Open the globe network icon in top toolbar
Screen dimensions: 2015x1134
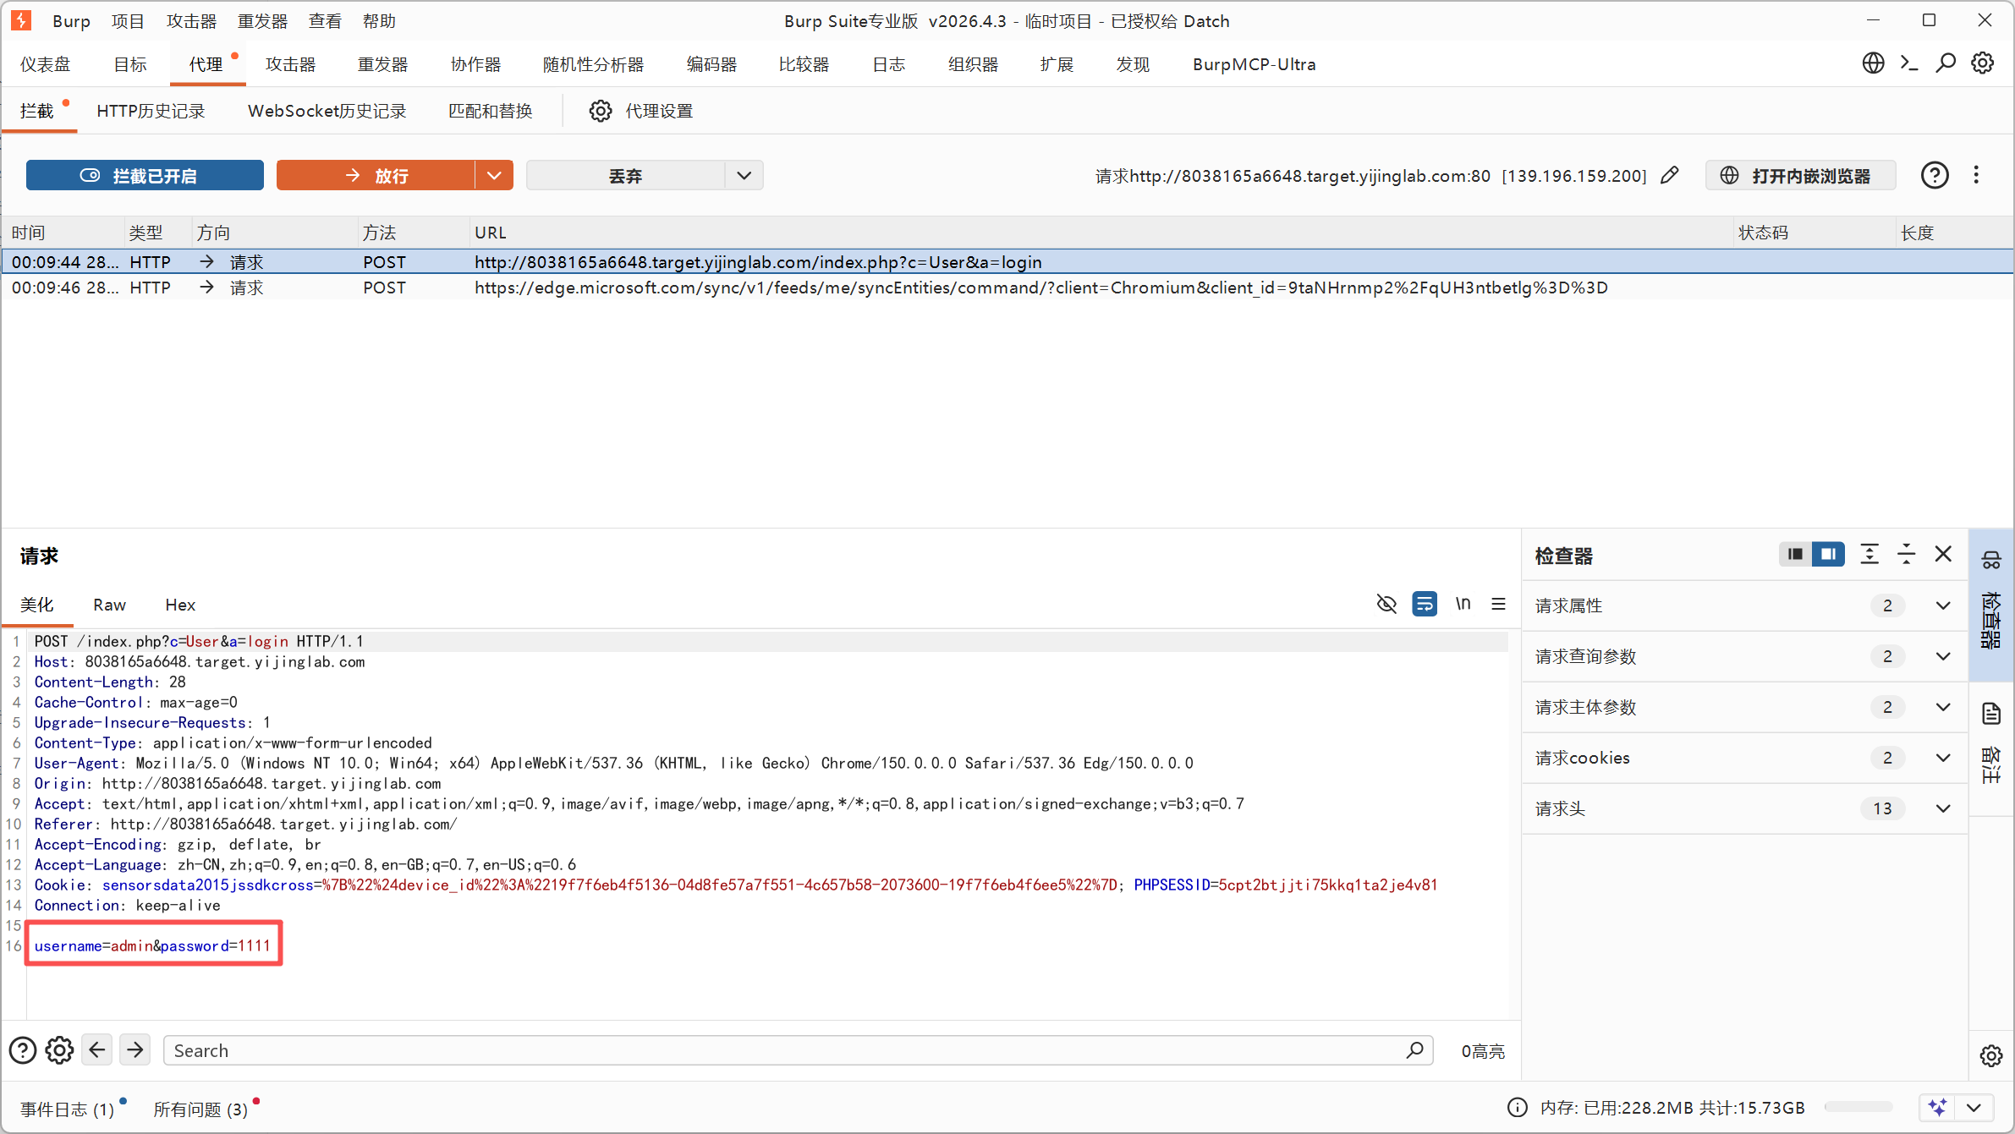(x=1873, y=63)
